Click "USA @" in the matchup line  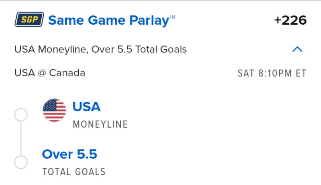pos(31,73)
